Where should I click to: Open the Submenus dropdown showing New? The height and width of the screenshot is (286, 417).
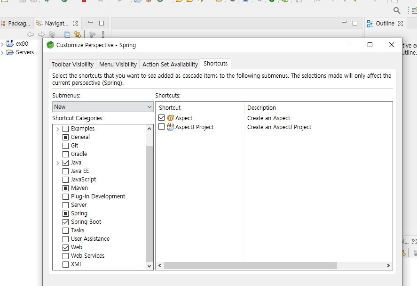(x=102, y=107)
